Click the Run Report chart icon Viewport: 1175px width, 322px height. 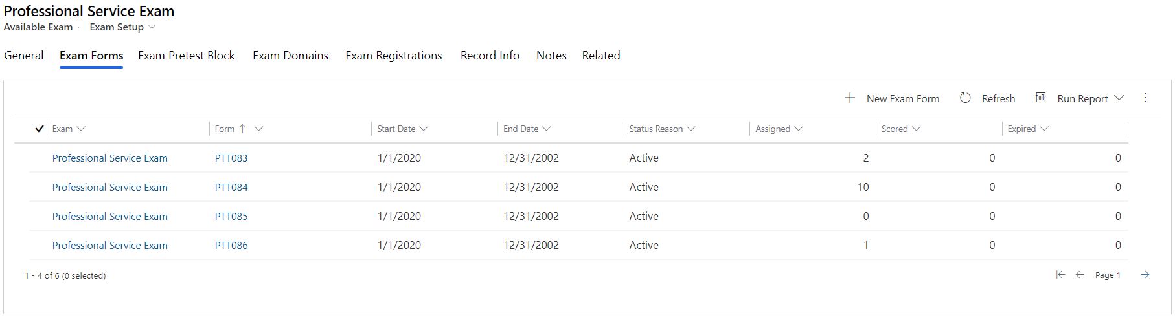coord(1040,98)
